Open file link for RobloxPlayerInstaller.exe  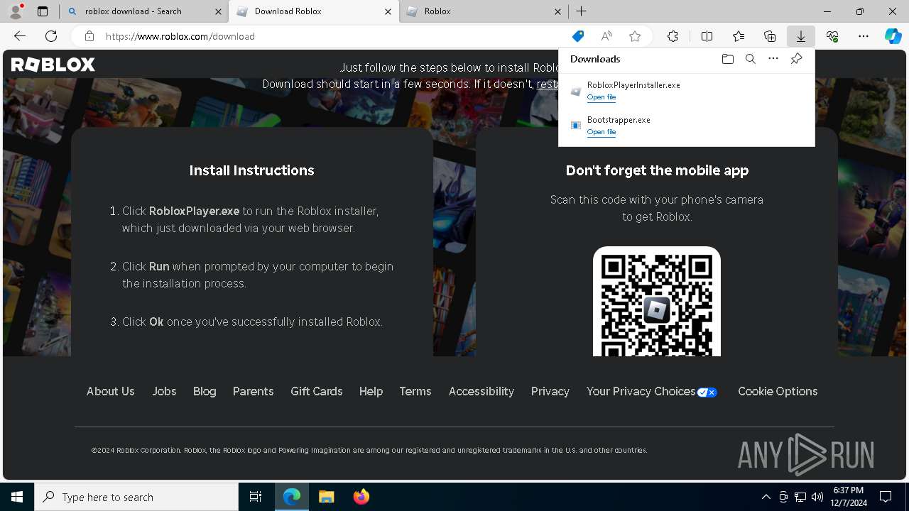[602, 97]
